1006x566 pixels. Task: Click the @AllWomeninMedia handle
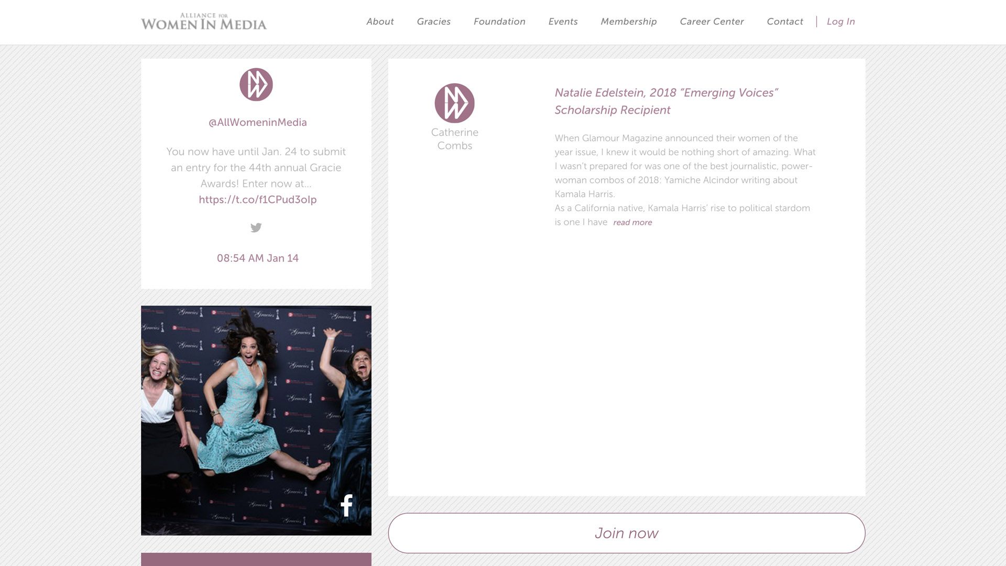tap(257, 122)
